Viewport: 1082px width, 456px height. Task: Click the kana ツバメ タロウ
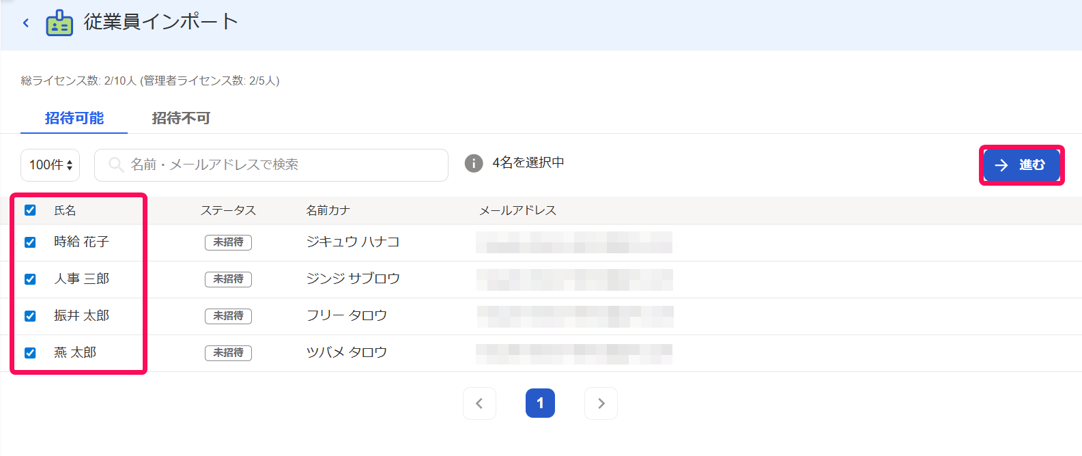pos(347,352)
